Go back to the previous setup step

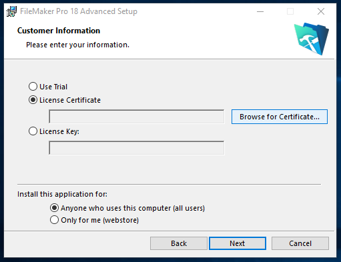pos(179,243)
